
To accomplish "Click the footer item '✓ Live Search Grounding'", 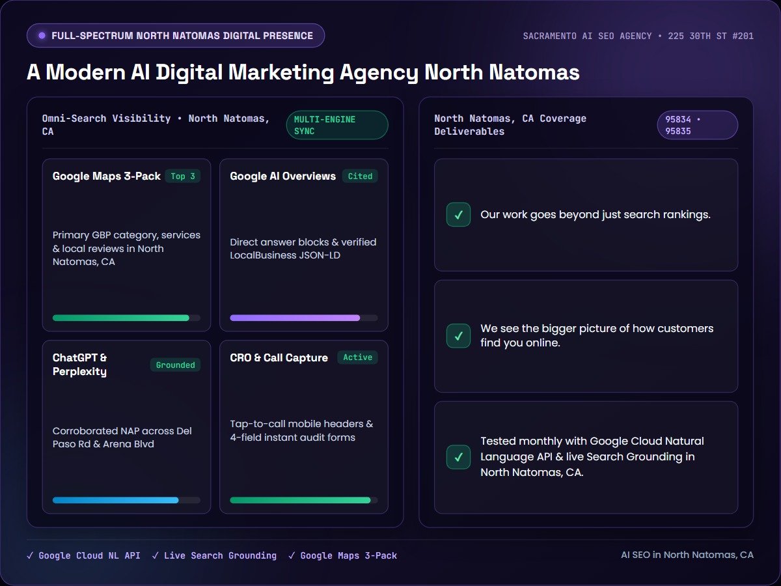I will [214, 556].
